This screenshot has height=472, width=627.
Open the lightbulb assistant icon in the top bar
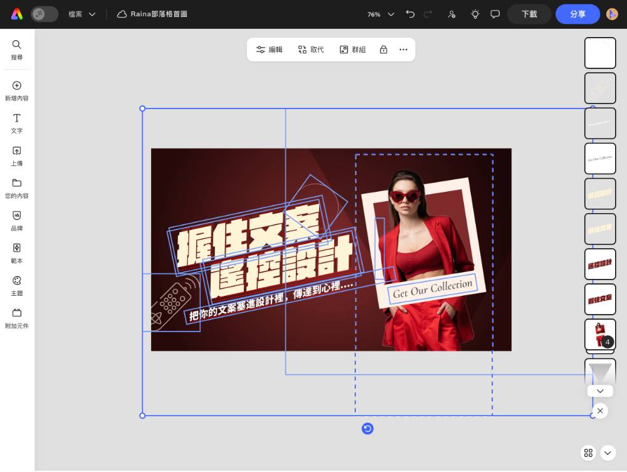pyautogui.click(x=475, y=14)
